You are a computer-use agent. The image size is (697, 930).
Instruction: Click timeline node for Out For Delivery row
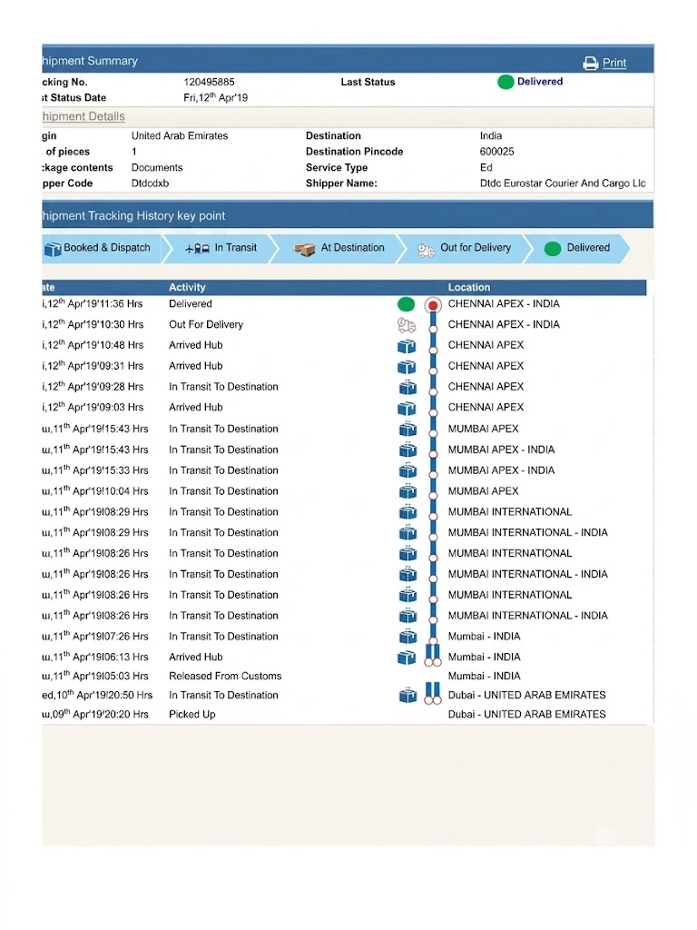pyautogui.click(x=433, y=329)
